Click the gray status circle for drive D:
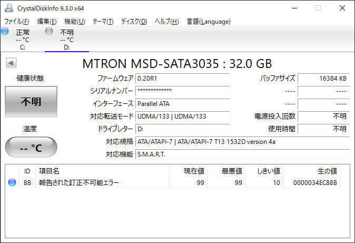Image resolution: width=355 pixels, height=243 pixels. [49, 31]
